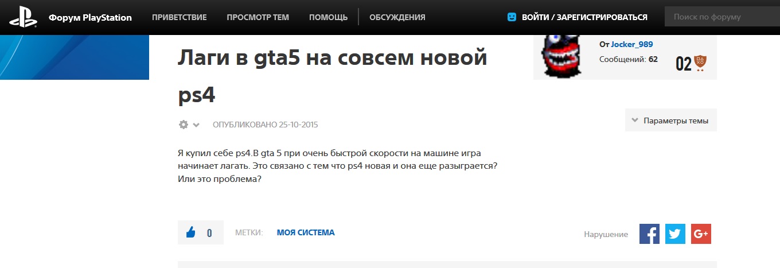Click the like count 0
The height and width of the screenshot is (268, 780).
(x=209, y=233)
